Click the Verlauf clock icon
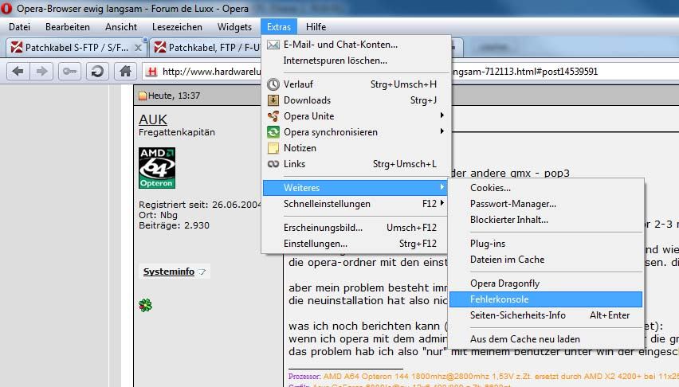This screenshot has width=679, height=387. (x=273, y=84)
